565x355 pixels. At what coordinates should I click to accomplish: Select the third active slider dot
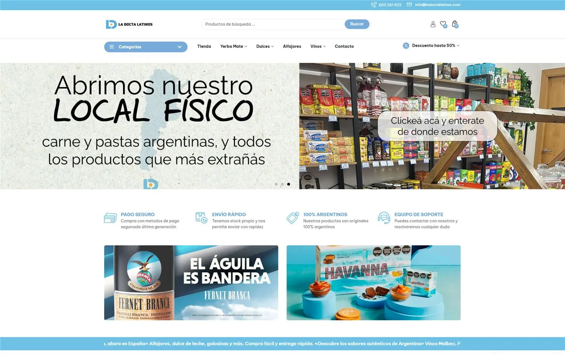click(x=288, y=184)
